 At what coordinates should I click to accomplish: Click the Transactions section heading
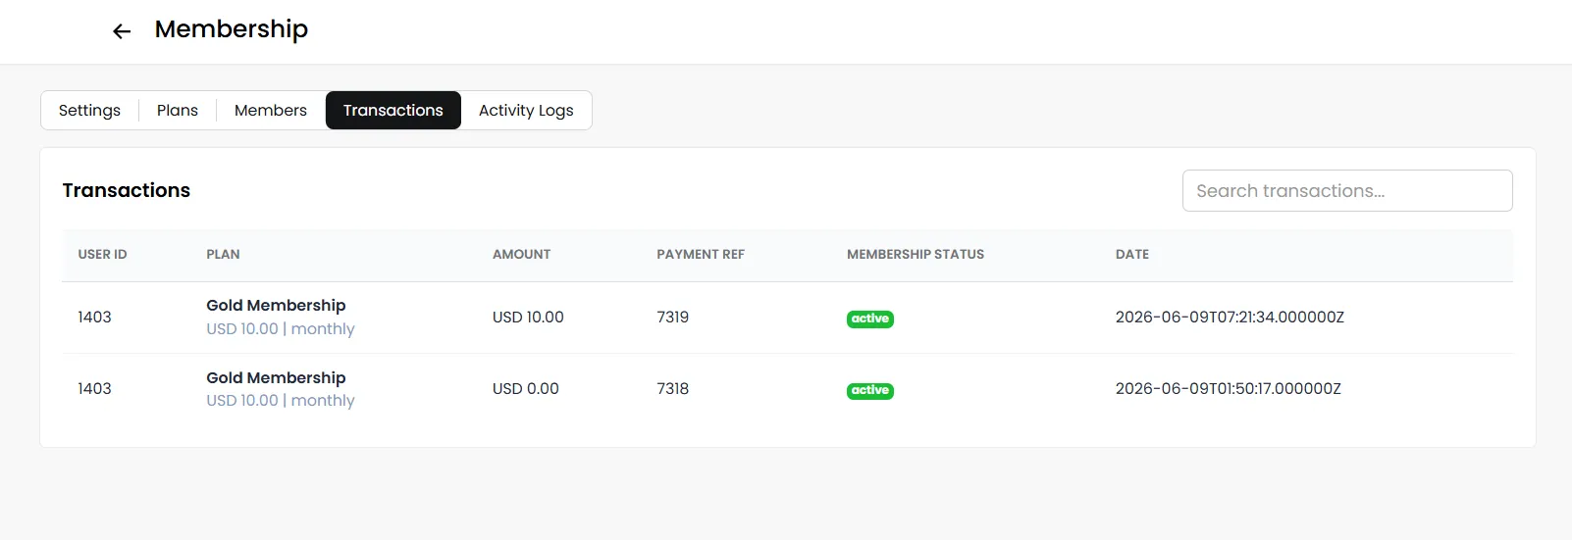pos(127,190)
